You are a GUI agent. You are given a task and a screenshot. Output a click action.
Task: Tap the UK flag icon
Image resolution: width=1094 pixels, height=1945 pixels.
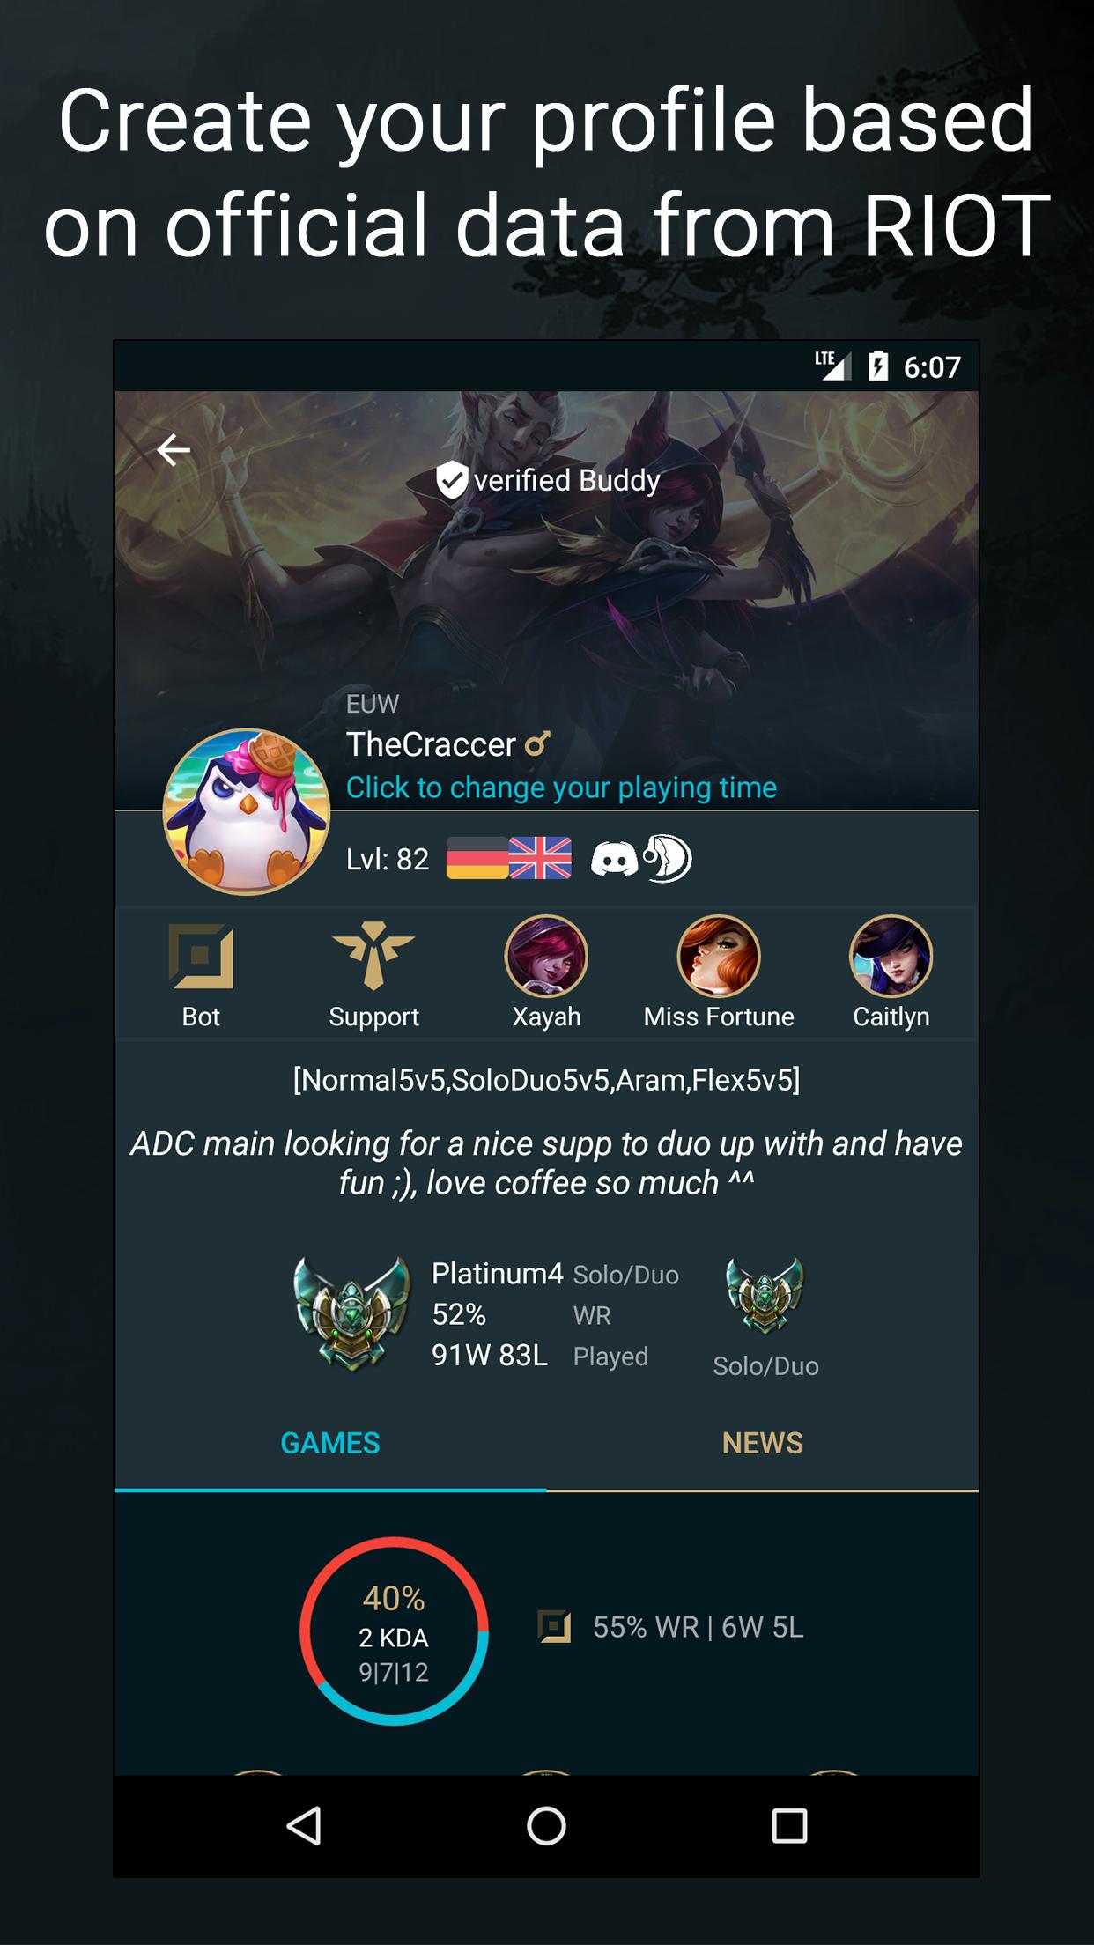[x=540, y=858]
